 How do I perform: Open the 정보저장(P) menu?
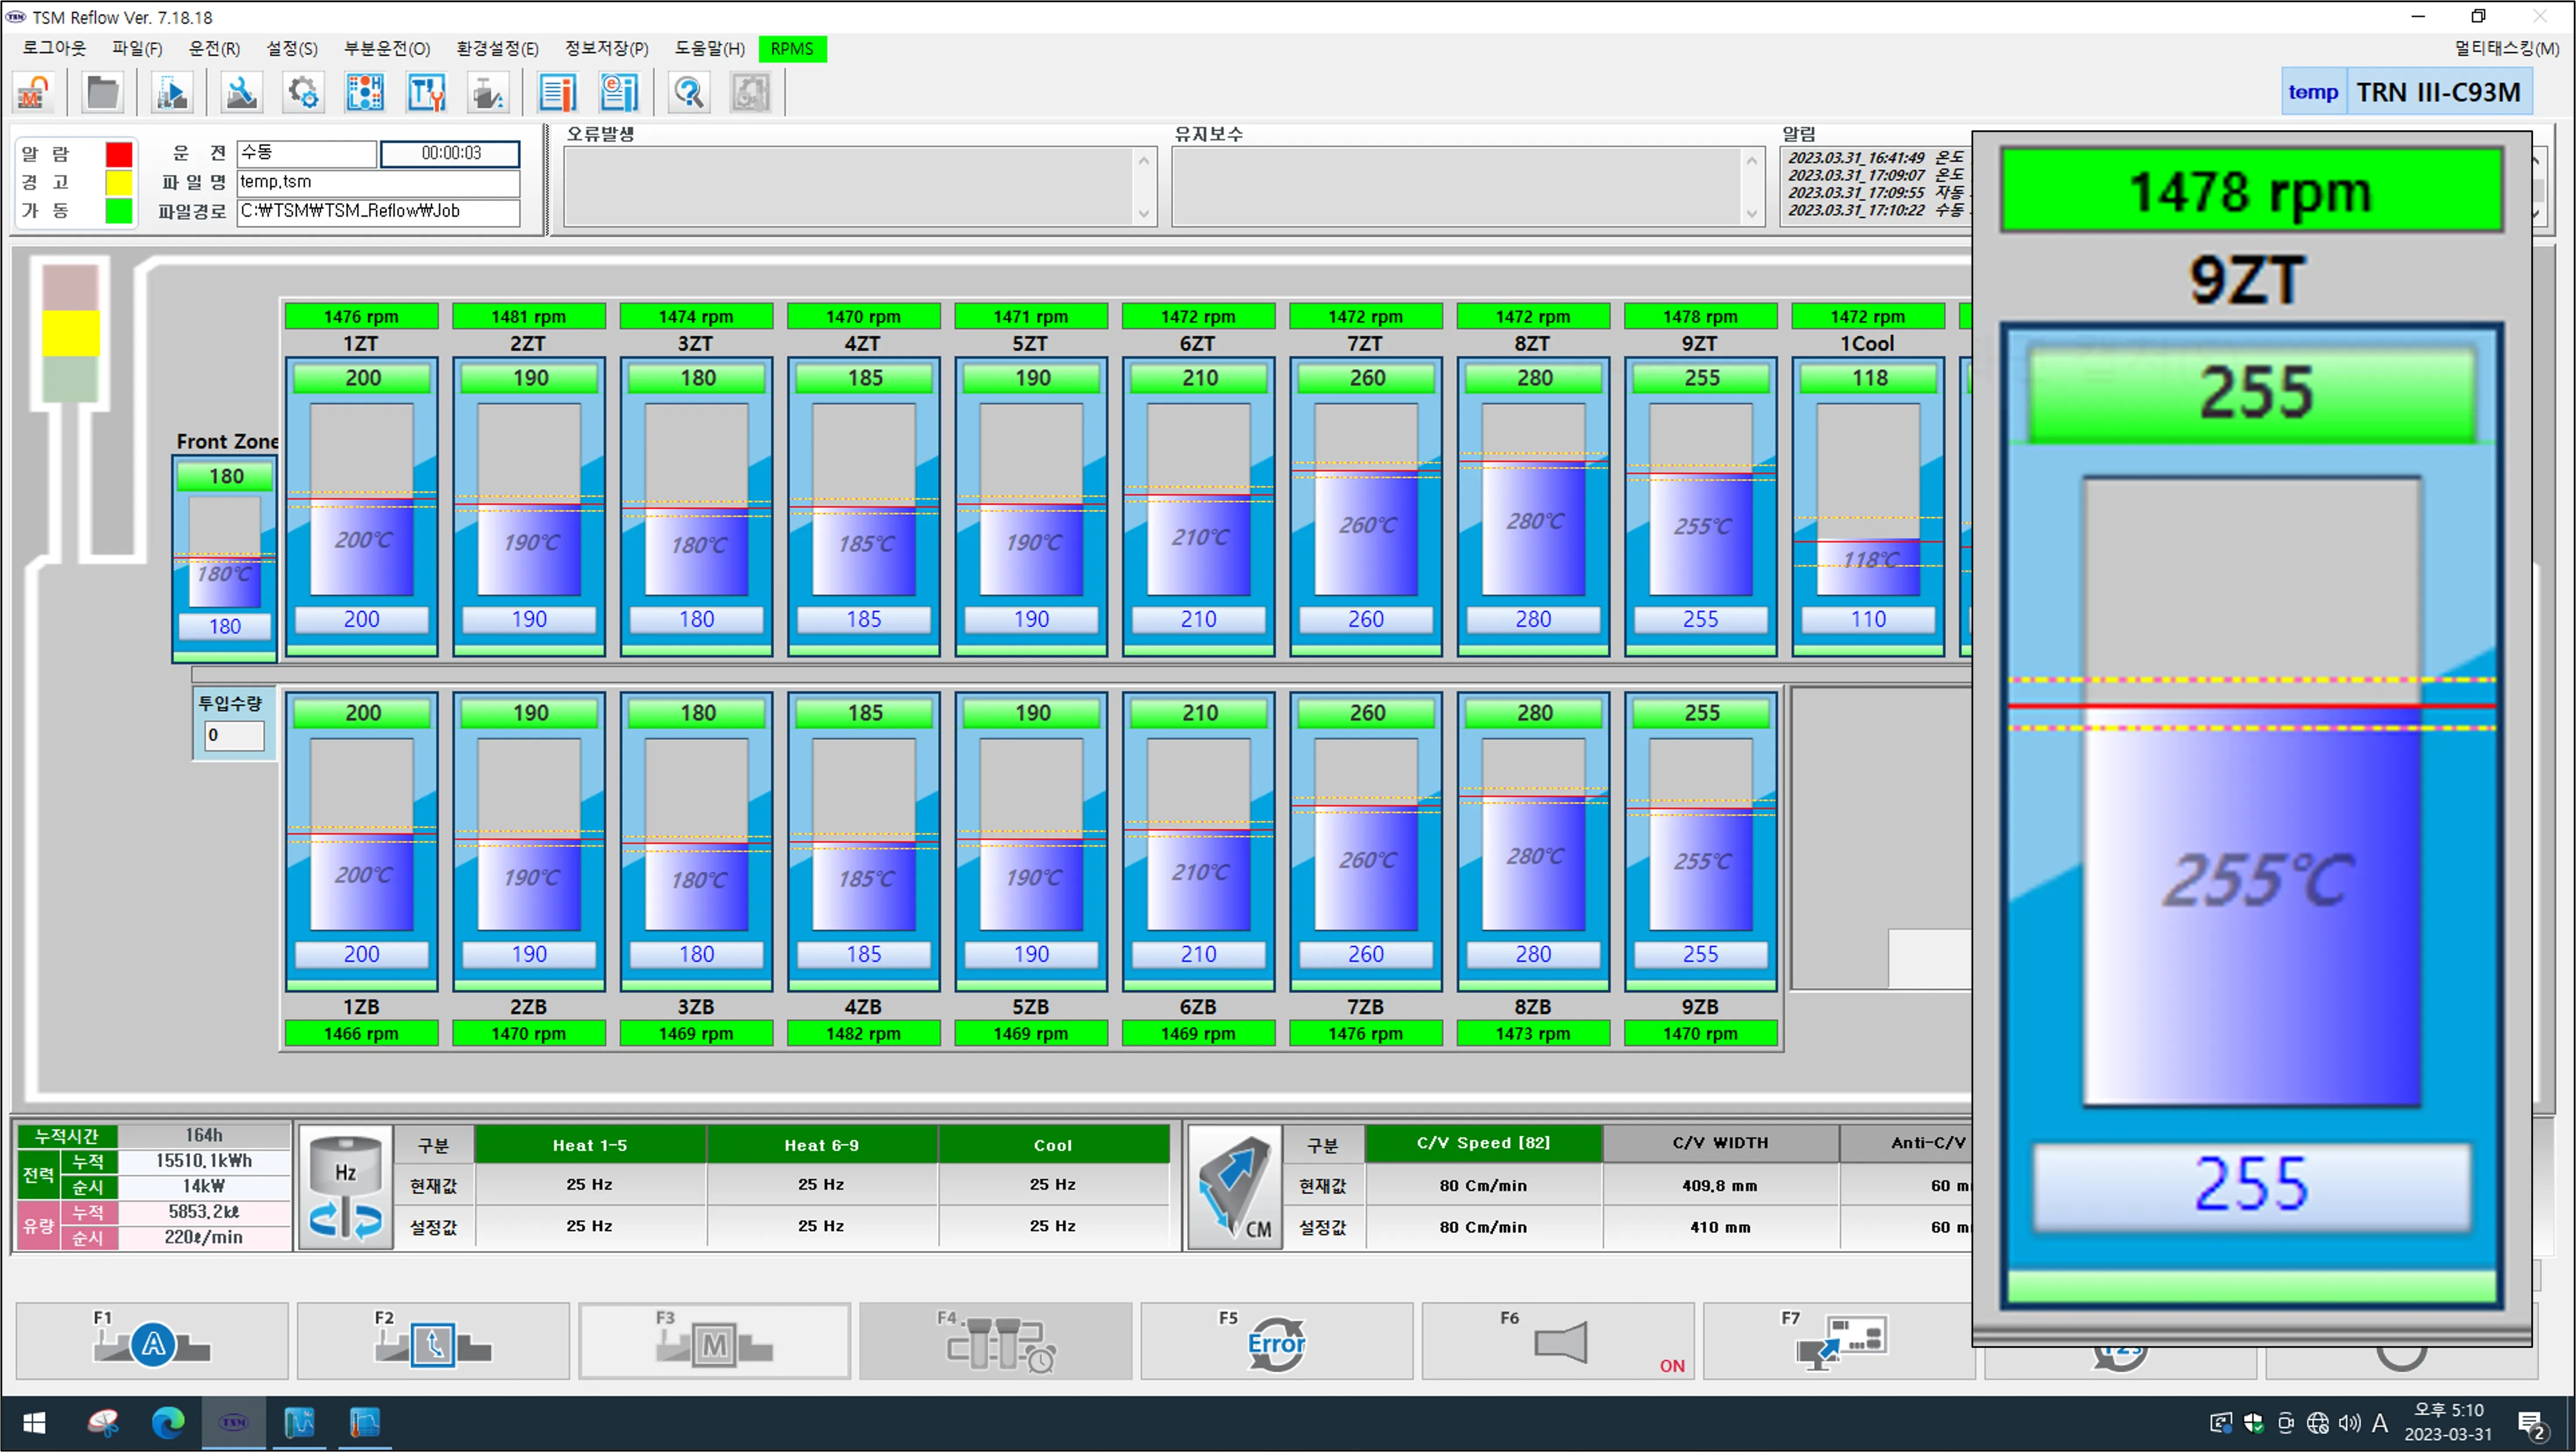[606, 48]
